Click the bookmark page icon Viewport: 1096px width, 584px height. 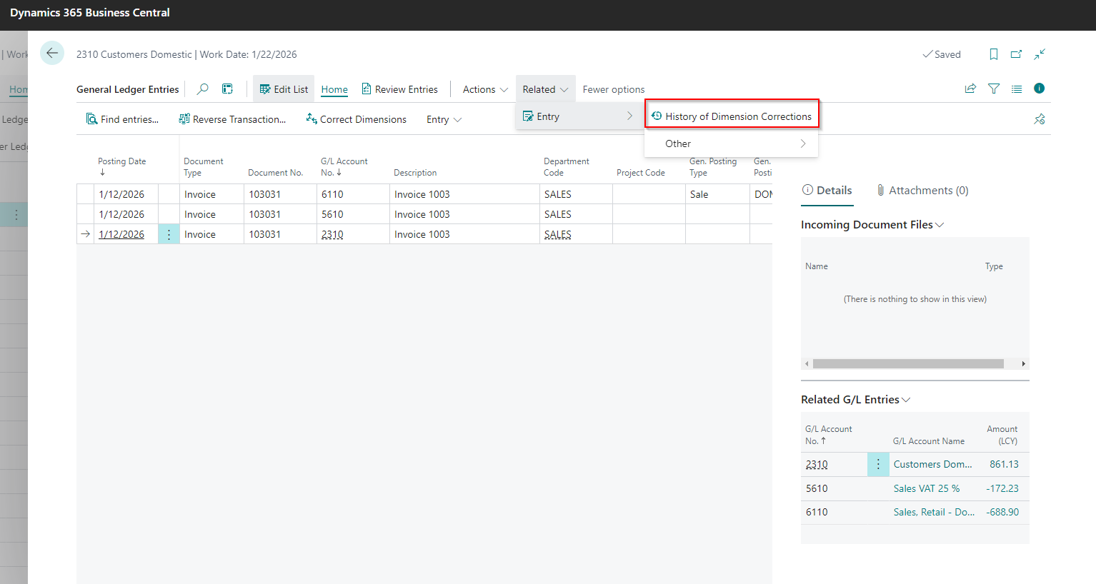pos(993,54)
